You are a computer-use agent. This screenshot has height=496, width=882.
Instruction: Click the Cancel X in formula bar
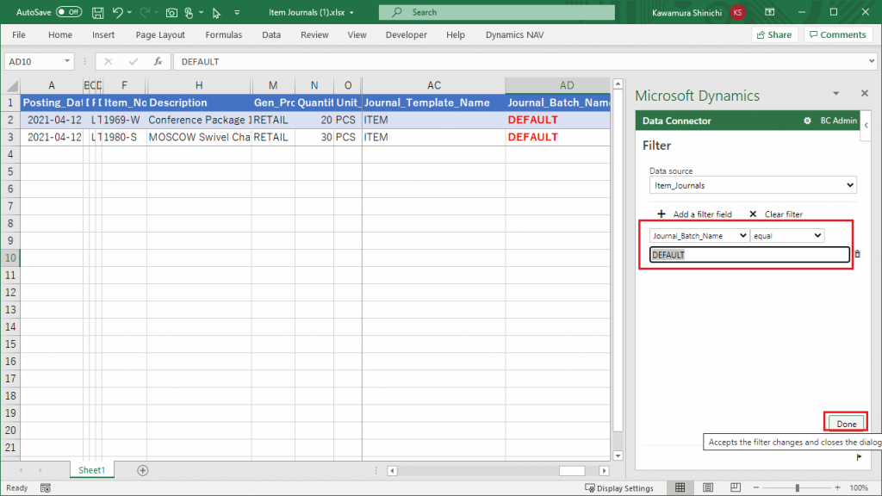point(108,62)
